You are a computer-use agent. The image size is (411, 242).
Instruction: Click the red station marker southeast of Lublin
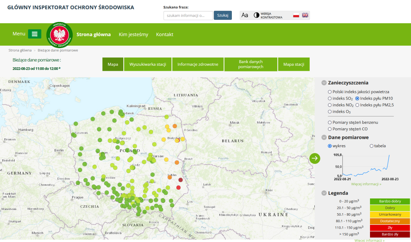point(179,187)
